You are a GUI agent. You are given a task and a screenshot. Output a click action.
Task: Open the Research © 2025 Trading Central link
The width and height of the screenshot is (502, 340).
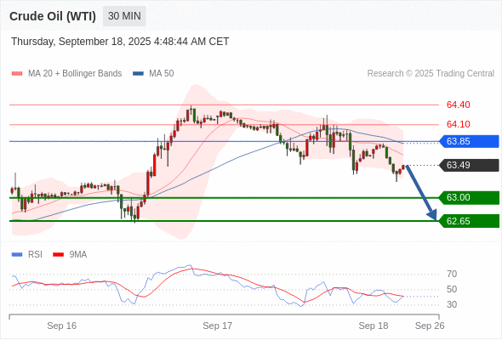[x=431, y=74]
